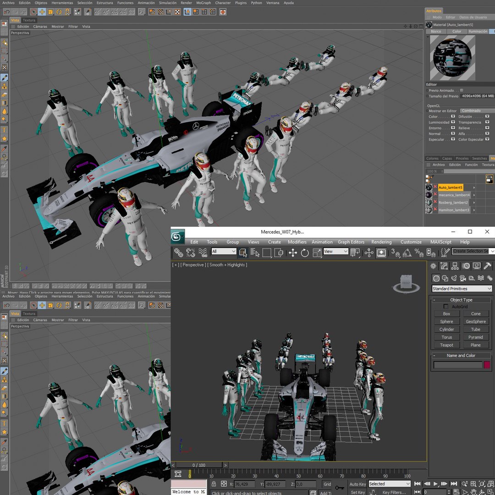This screenshot has height=495, width=495.
Task: Open the View reference coordinate dropdown
Action: coord(335,251)
